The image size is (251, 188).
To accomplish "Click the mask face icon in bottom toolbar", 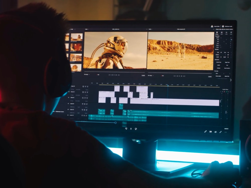I will (215, 132).
